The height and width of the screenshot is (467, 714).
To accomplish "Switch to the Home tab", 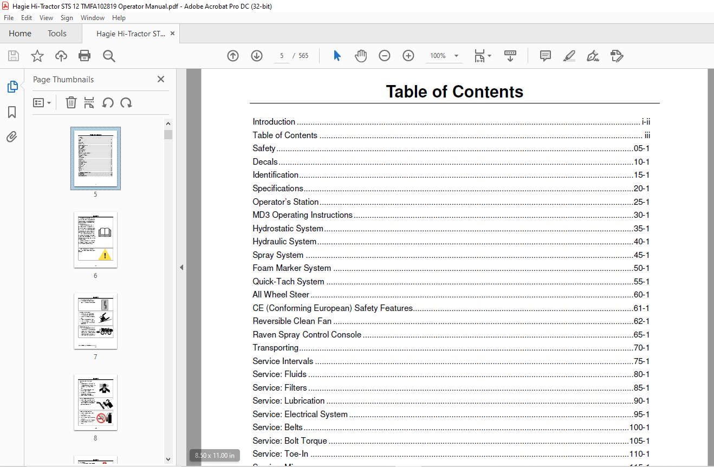I will coord(20,34).
